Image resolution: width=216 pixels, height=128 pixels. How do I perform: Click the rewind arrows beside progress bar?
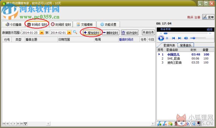click(x=161, y=33)
